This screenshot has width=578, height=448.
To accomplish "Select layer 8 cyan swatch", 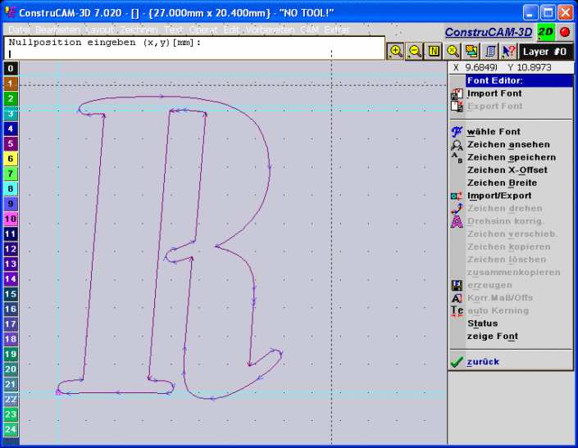I will [11, 189].
